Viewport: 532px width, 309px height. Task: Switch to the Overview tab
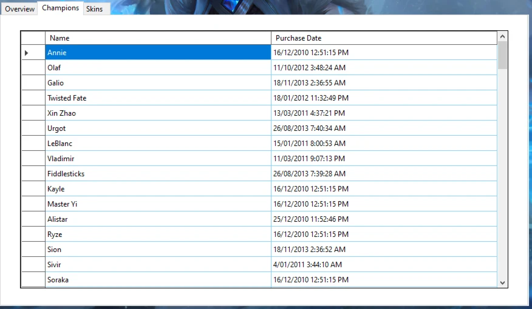pyautogui.click(x=19, y=9)
